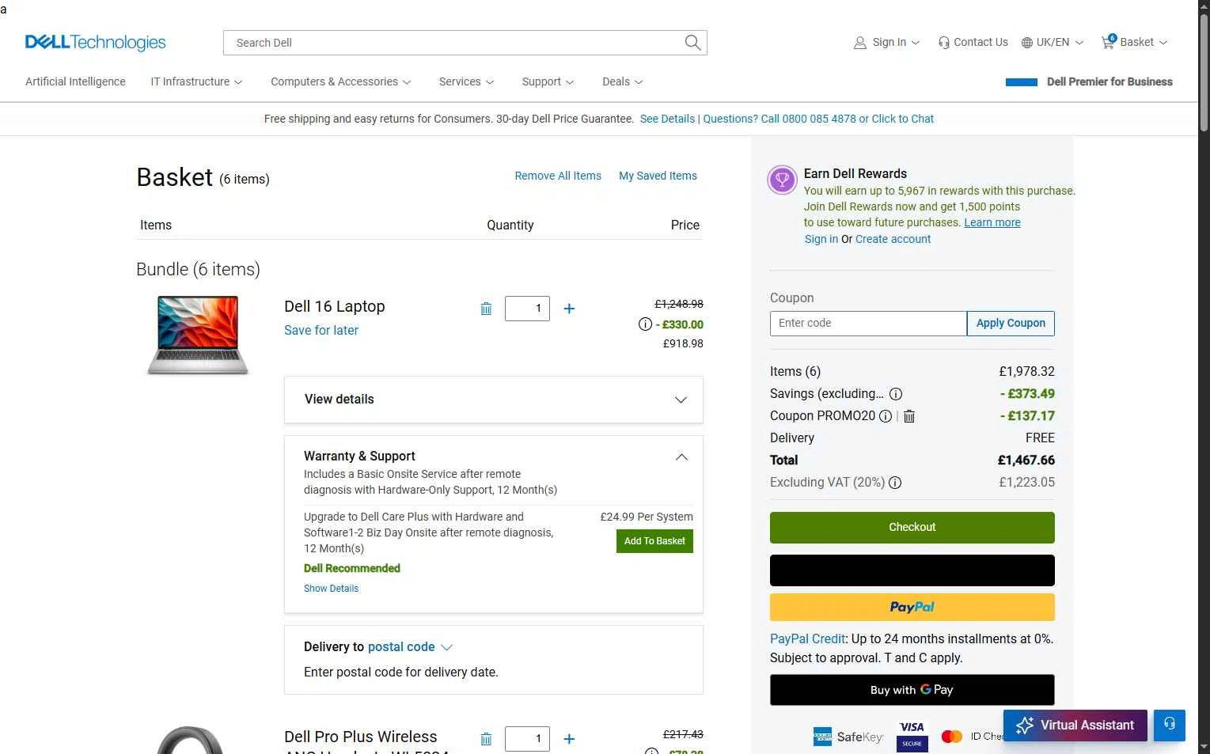The width and height of the screenshot is (1210, 754).
Task: Open the Computers & Accessories menu
Action: [x=341, y=81]
